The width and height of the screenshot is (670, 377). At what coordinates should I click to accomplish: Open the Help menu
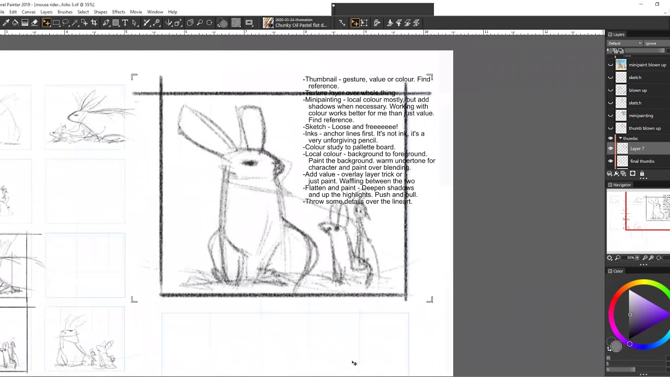click(x=173, y=12)
